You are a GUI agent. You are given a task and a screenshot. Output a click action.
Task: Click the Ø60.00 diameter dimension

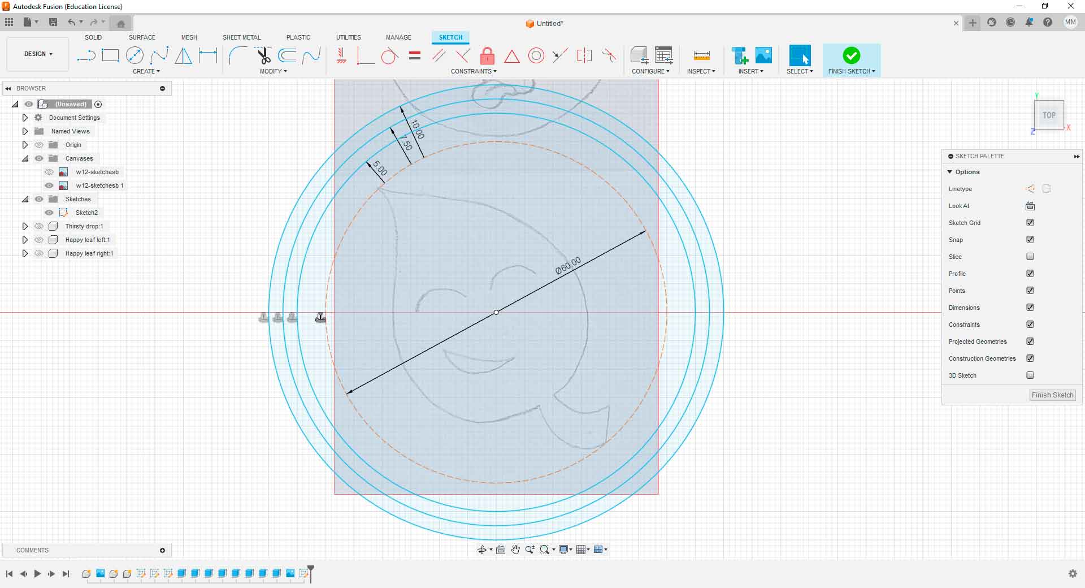(x=568, y=266)
